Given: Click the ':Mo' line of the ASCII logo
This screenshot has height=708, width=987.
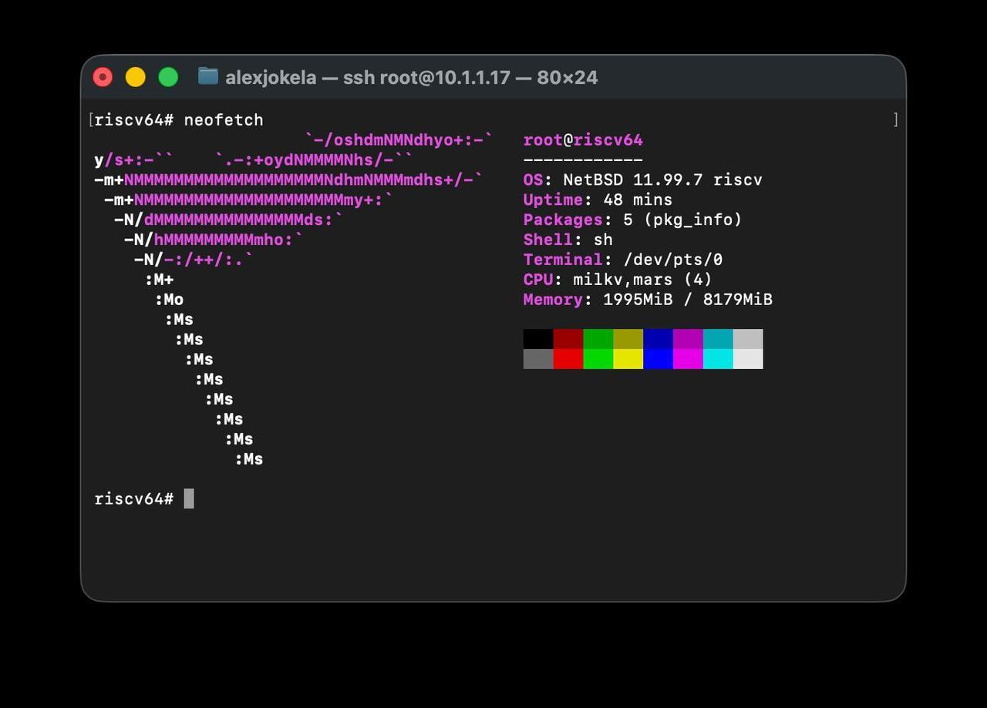Looking at the screenshot, I should (170, 300).
